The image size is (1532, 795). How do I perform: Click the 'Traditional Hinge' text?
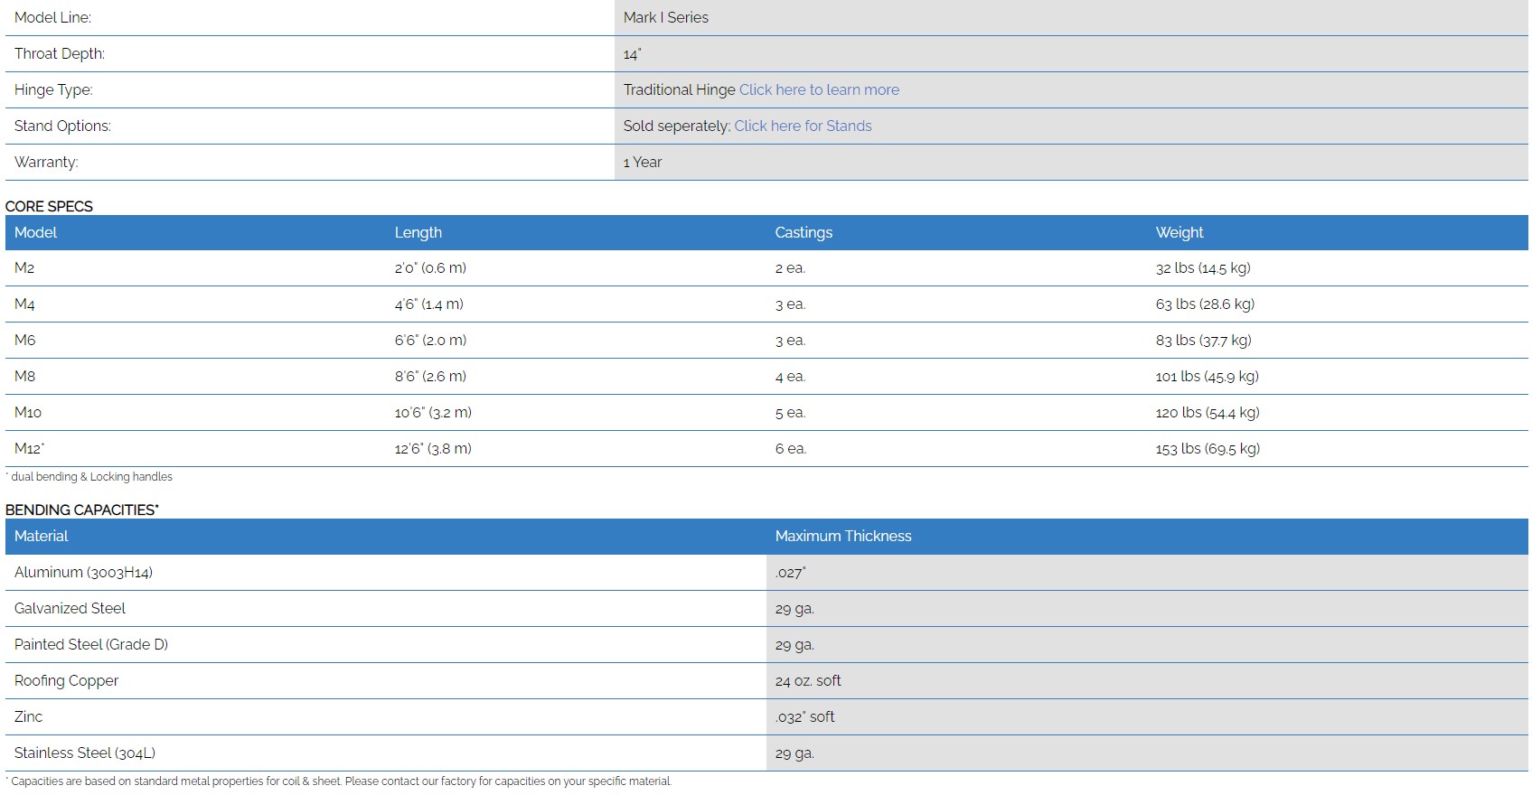click(x=680, y=89)
